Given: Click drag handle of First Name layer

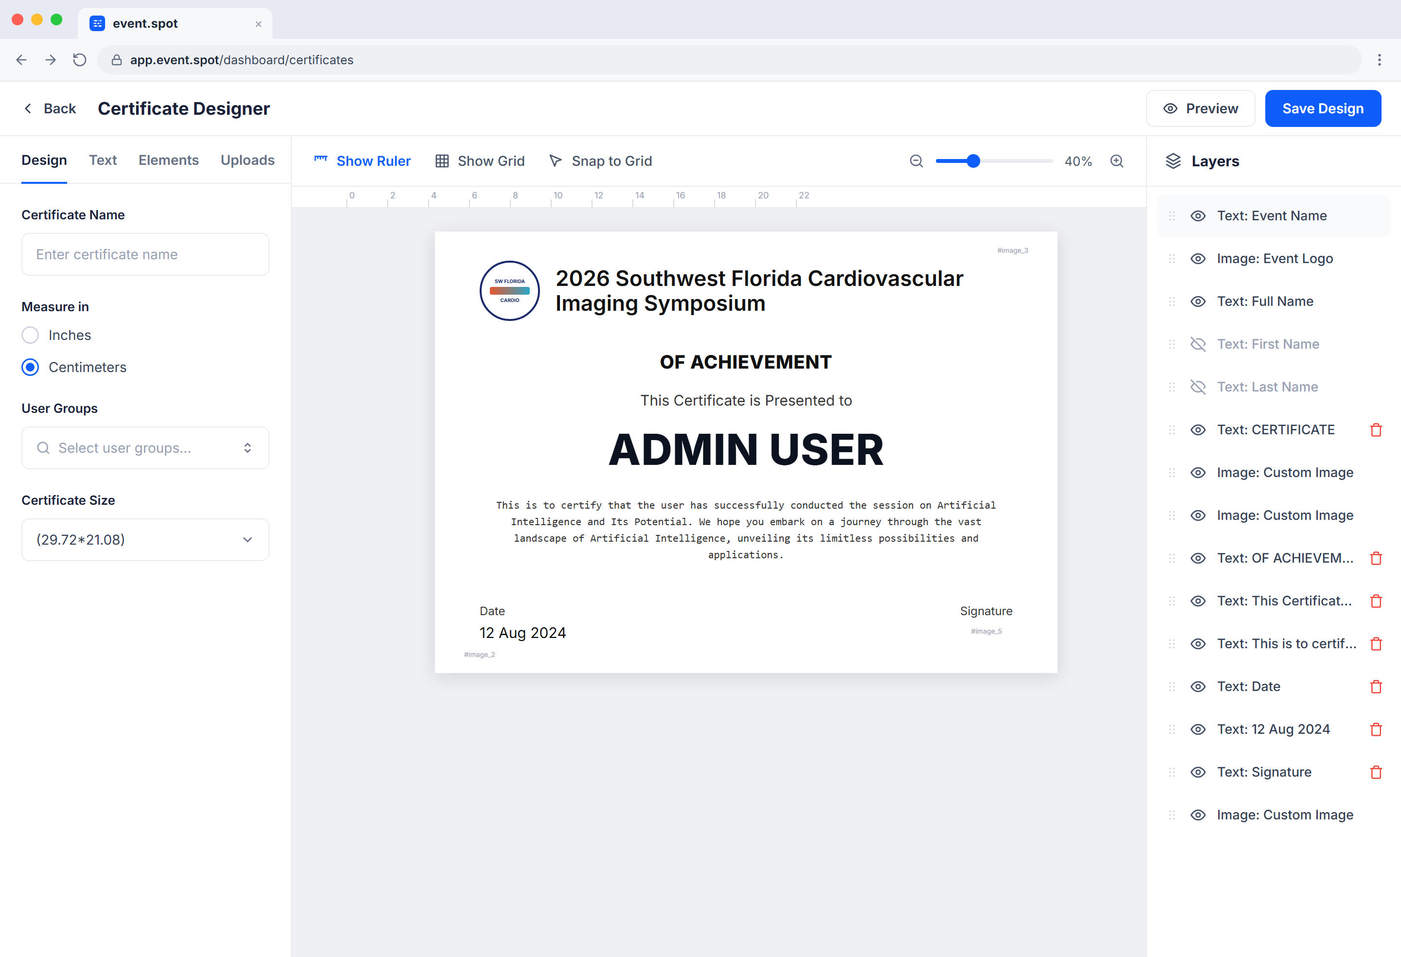Looking at the screenshot, I should [x=1172, y=344].
